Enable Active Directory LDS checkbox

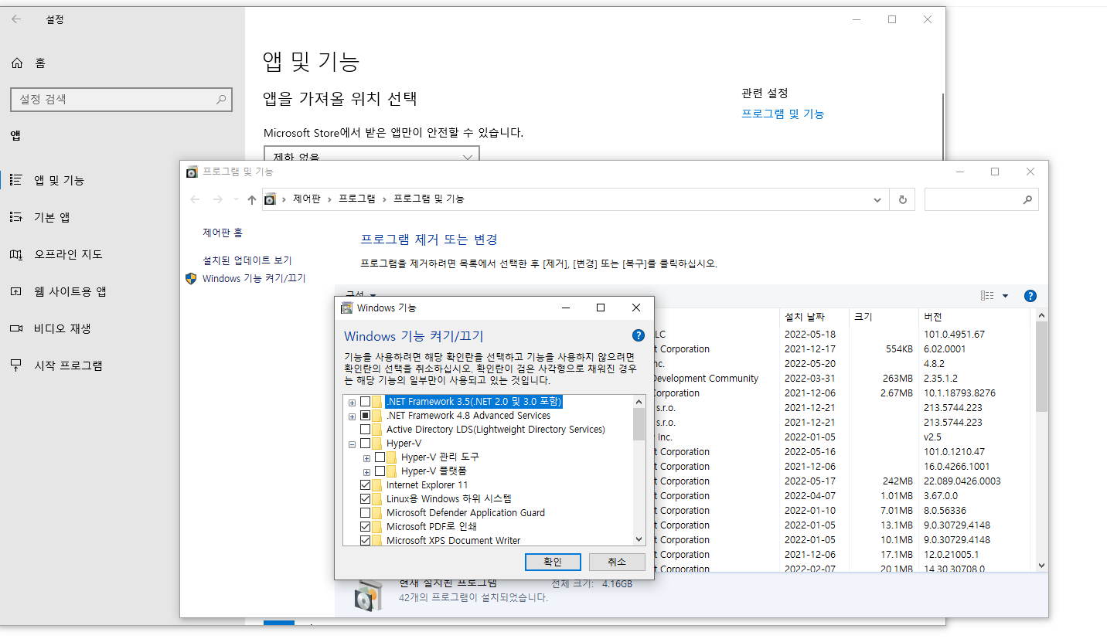(x=365, y=430)
